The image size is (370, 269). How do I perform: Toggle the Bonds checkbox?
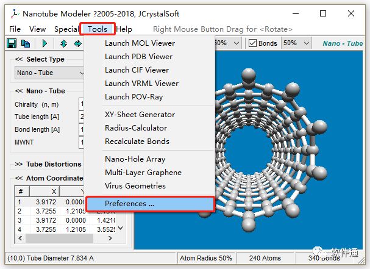coord(252,43)
